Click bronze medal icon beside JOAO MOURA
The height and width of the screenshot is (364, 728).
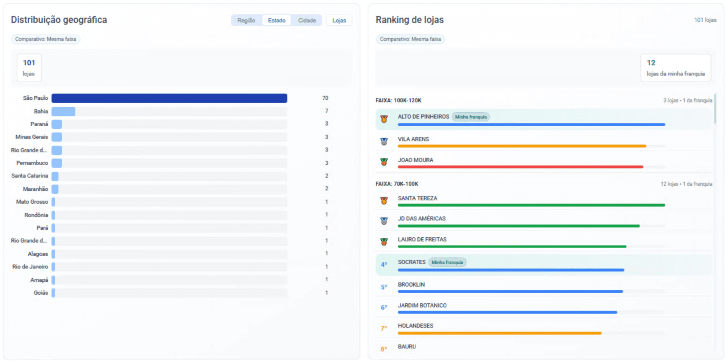pos(384,162)
